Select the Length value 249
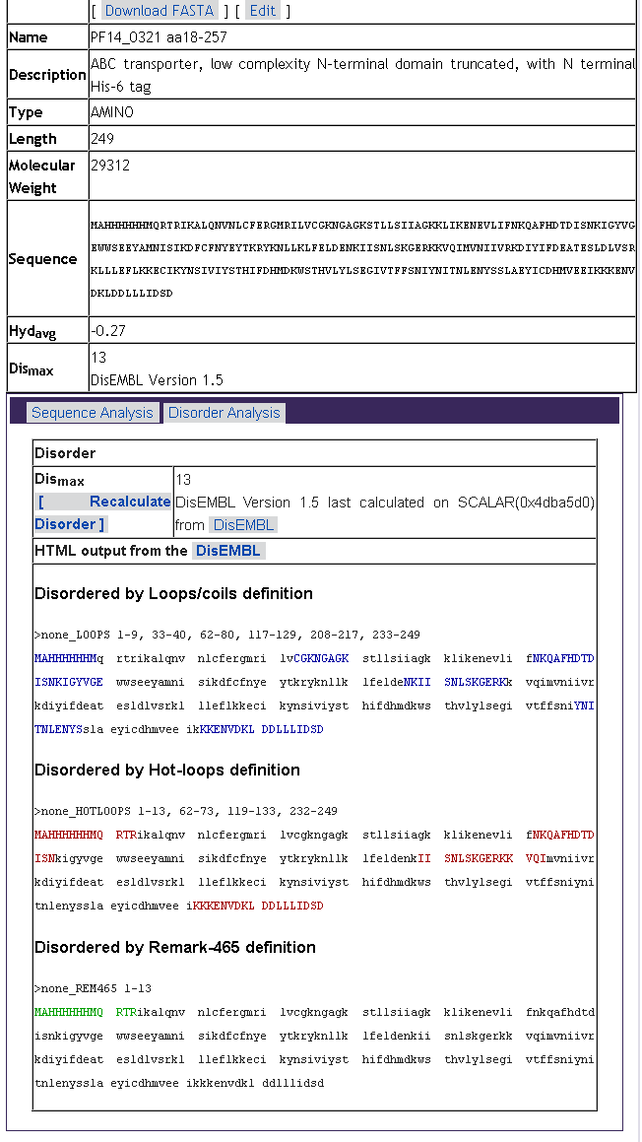Screen dimensions: 642x1142 pyautogui.click(x=102, y=138)
